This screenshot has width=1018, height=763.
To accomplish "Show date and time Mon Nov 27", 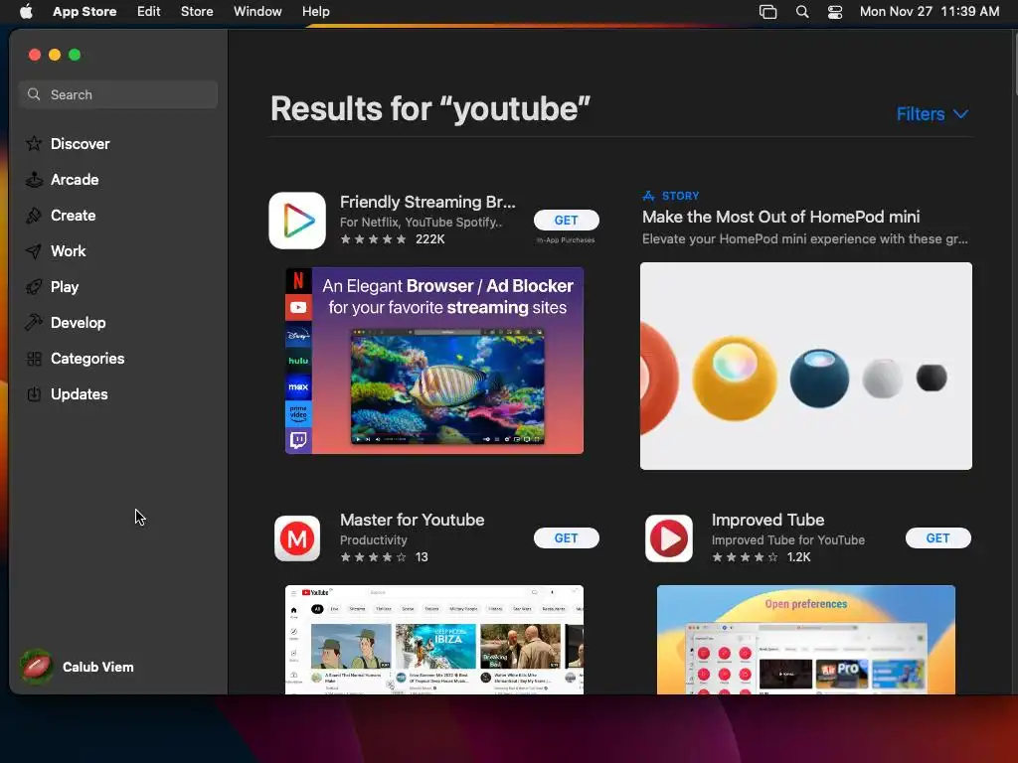I will point(930,12).
